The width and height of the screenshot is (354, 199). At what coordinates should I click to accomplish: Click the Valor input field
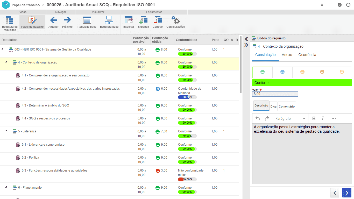pos(275,94)
